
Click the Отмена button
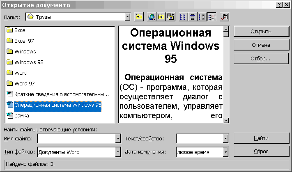pyautogui.click(x=261, y=45)
